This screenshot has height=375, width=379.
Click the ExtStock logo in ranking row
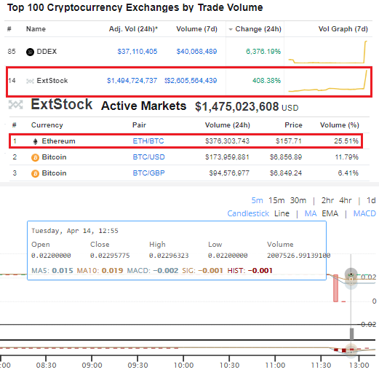pyautogui.click(x=30, y=81)
